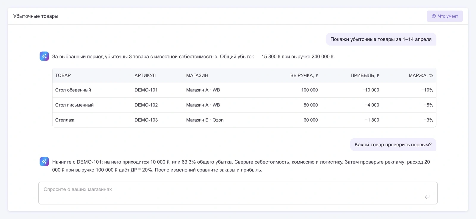This screenshot has height=219, width=476.
Task: Click article code DEMO-101 in the table
Action: (x=146, y=90)
